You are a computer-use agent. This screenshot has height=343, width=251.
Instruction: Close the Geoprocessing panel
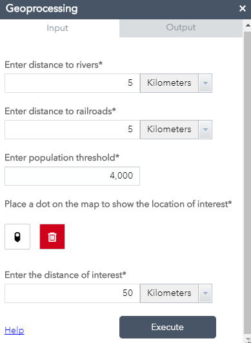(243, 8)
